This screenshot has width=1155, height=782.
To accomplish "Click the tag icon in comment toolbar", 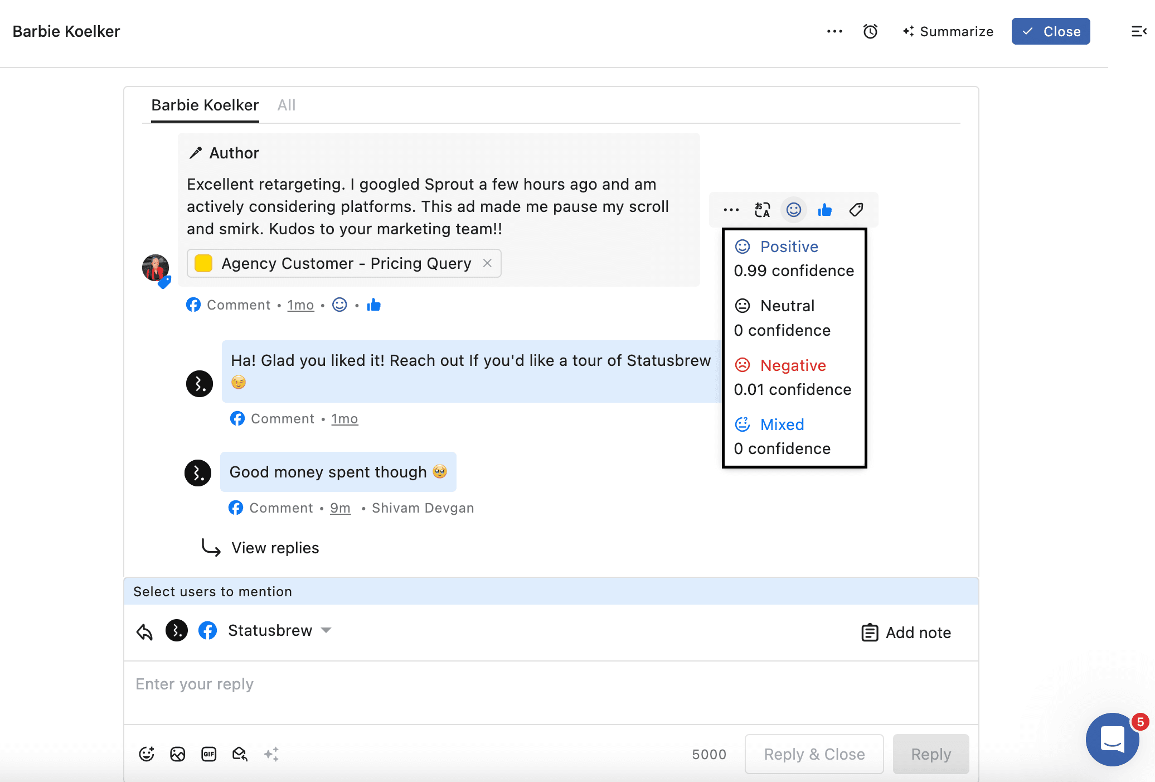I will coord(856,210).
